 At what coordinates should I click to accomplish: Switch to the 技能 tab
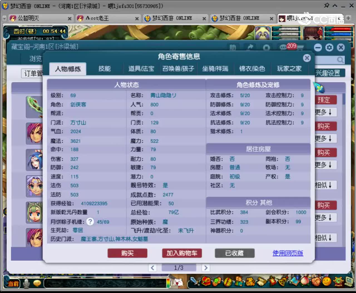pos(105,69)
